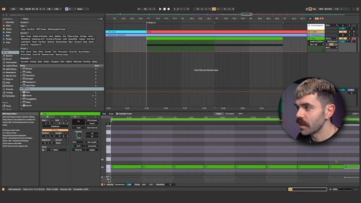This screenshot has height=203, width=361.
Task: Click the Reverse notes button
Action: click(x=78, y=150)
